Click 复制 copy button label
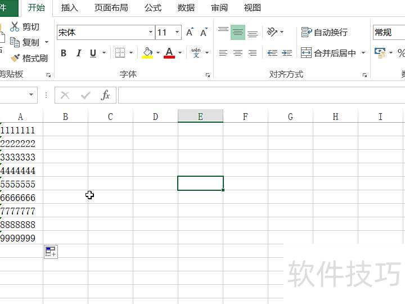 pyautogui.click(x=30, y=42)
